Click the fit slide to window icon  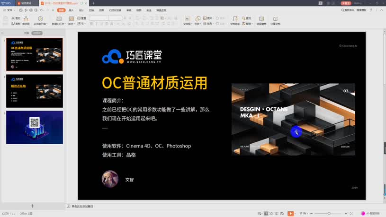(351, 213)
